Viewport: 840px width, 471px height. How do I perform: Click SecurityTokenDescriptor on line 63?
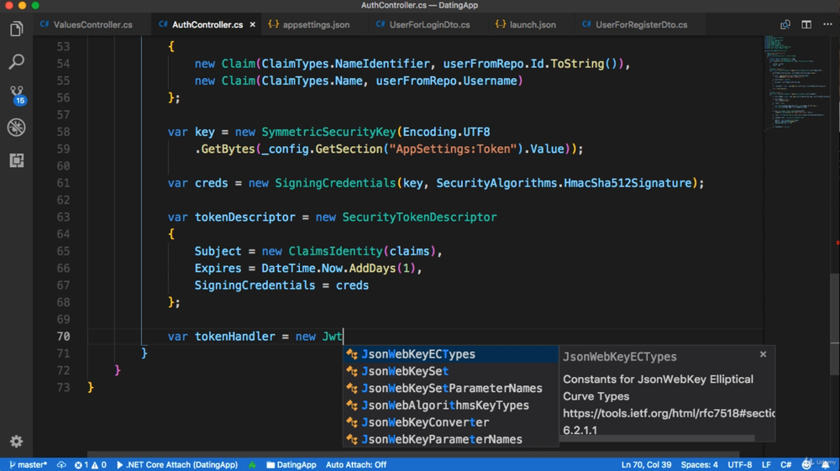419,217
